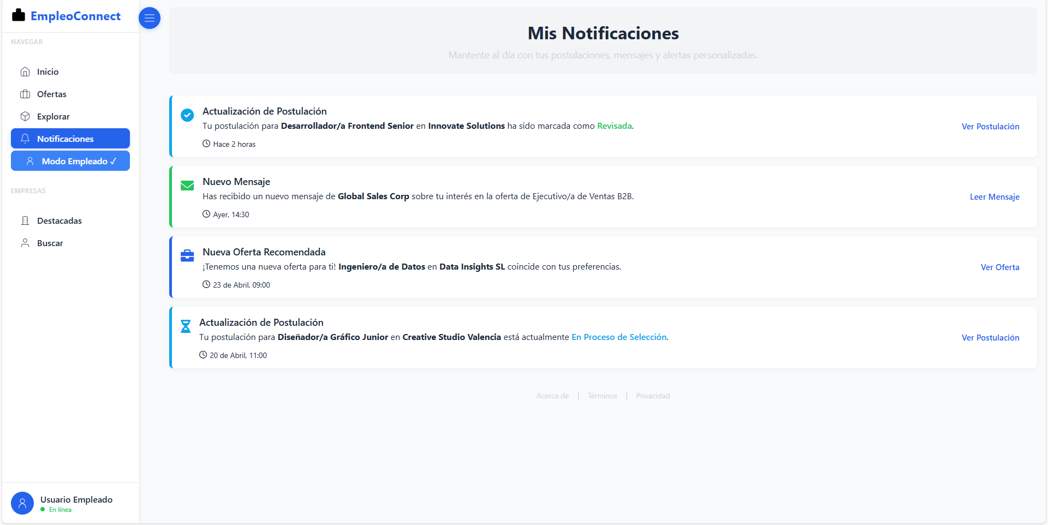Click the user avatar icon for Usuario Empleado
The width and height of the screenshot is (1048, 525).
(22, 503)
